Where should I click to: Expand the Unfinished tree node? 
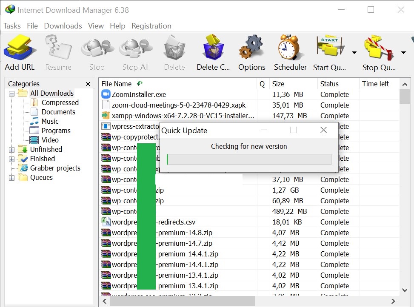coord(11,150)
